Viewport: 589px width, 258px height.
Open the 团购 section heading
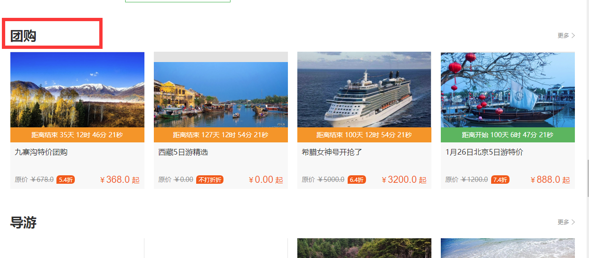(x=23, y=36)
